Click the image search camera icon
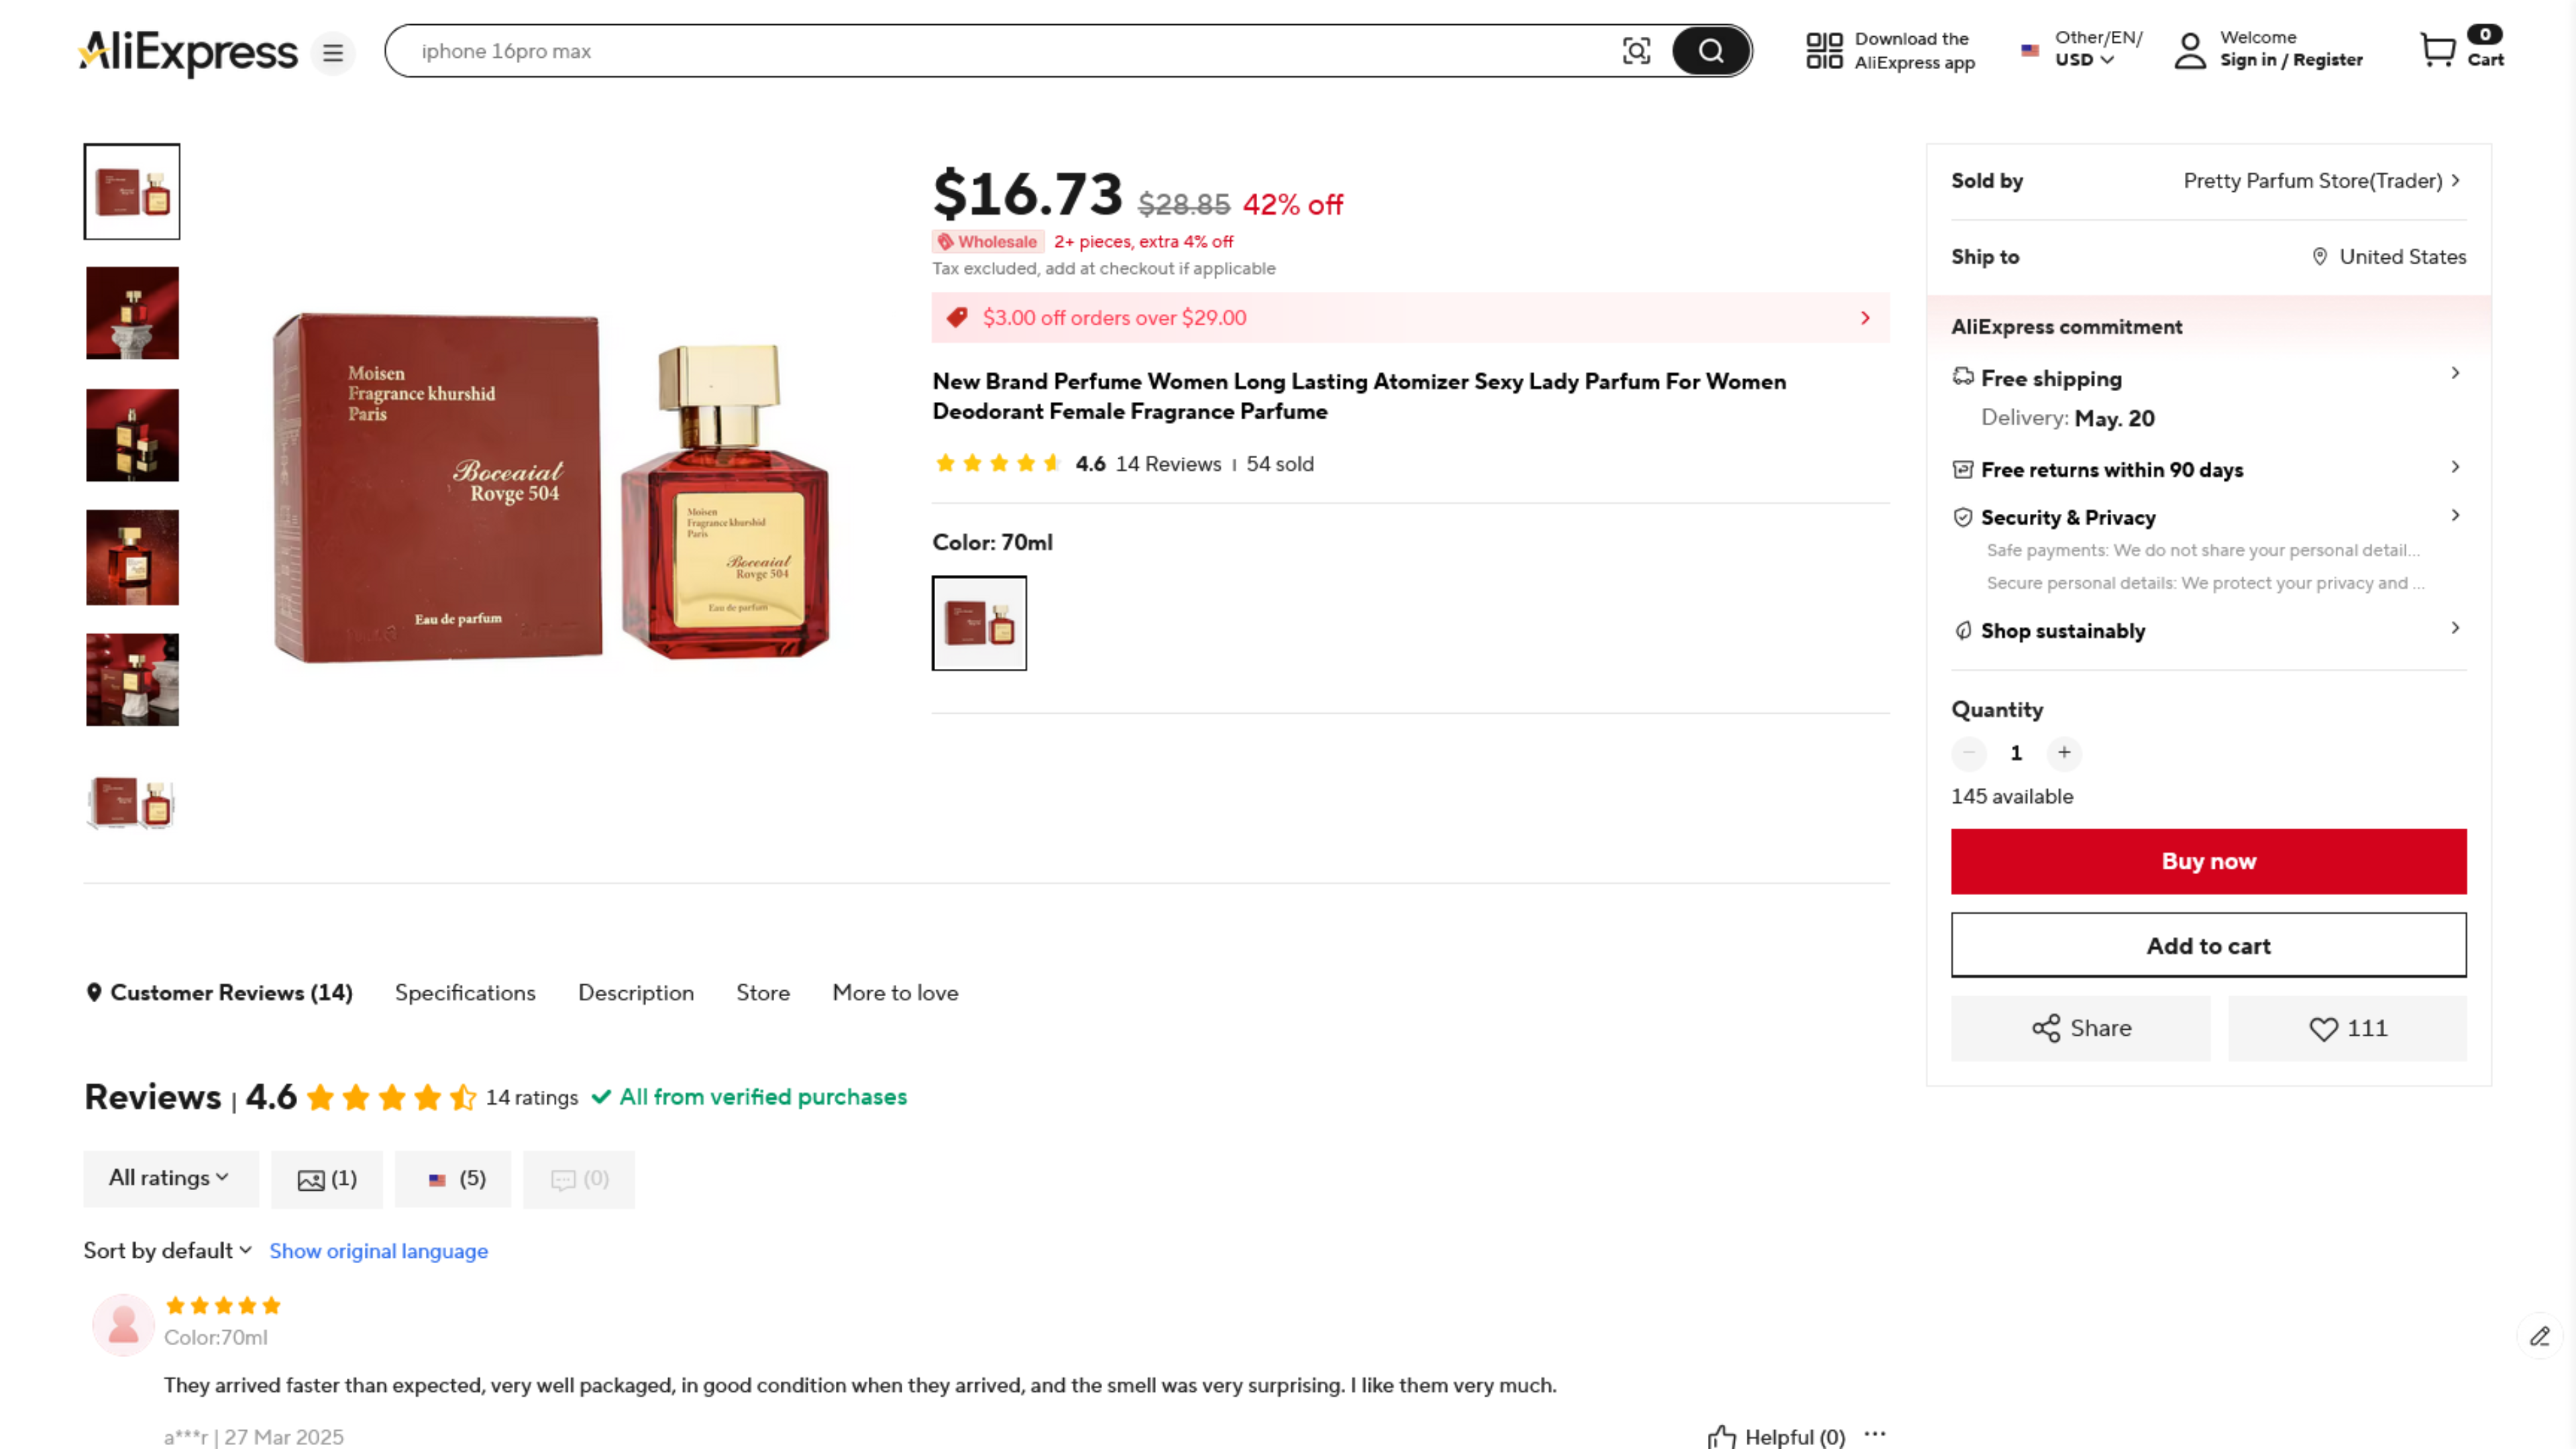 tap(1636, 51)
